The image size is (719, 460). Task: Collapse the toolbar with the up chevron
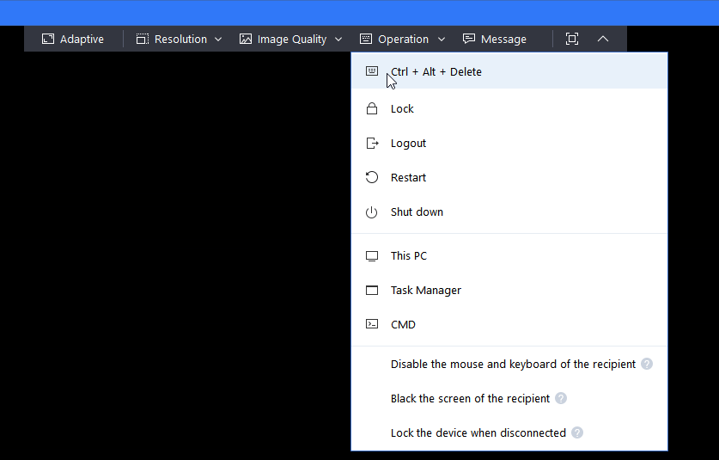pos(603,39)
